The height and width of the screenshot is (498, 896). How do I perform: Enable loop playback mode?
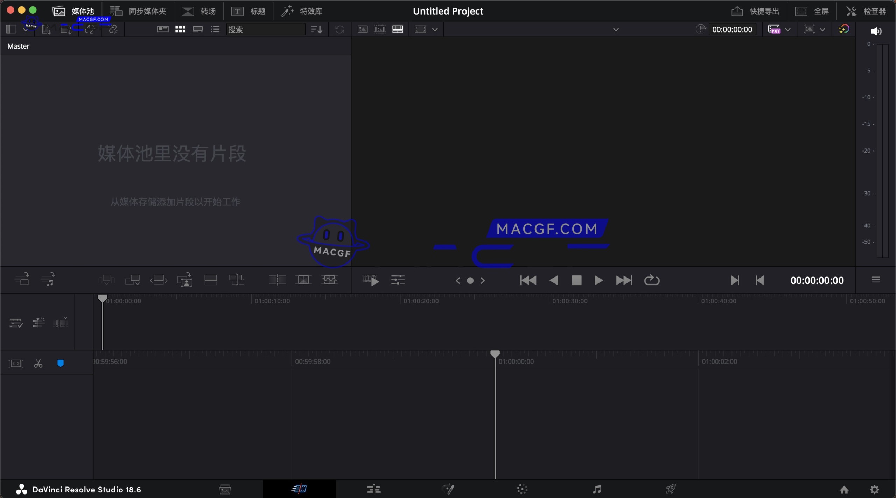(652, 280)
